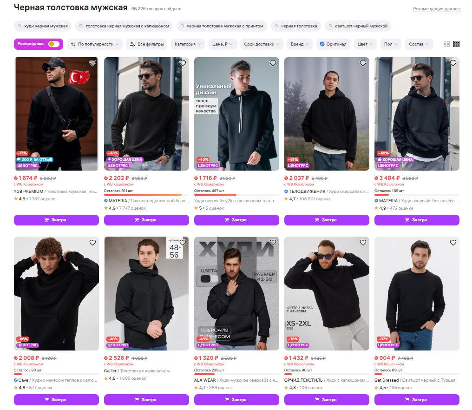The image size is (472, 410).
Task: Open Рекомендации для вас link
Action: 436,9
